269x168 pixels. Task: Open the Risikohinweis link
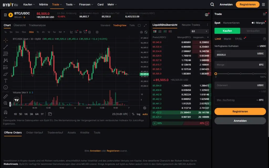11,164
